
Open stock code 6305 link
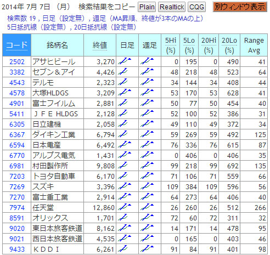coord(17,124)
